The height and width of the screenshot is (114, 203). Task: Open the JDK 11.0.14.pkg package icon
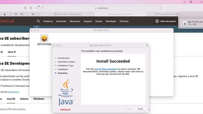[x=44, y=38]
